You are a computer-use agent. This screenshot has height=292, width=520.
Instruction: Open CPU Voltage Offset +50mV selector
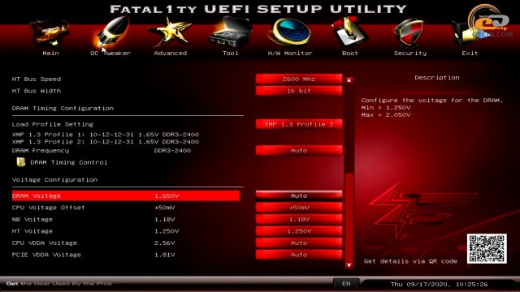tap(299, 208)
